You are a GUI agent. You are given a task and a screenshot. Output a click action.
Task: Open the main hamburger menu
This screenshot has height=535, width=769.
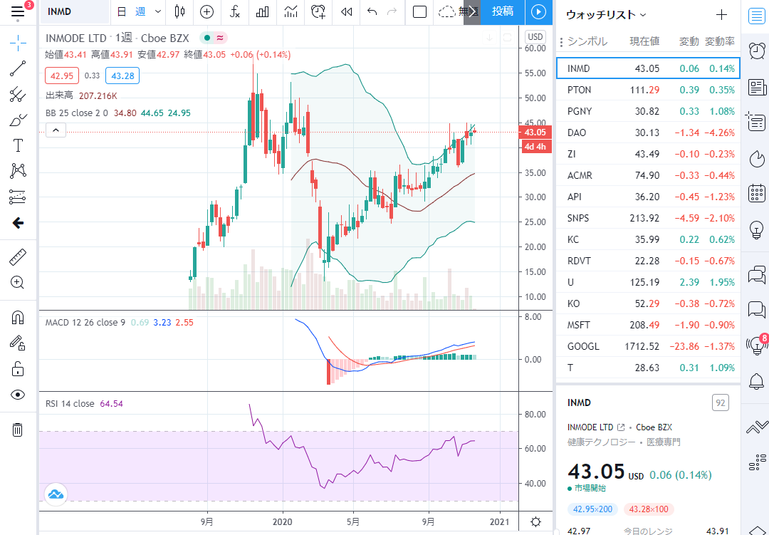[x=18, y=11]
